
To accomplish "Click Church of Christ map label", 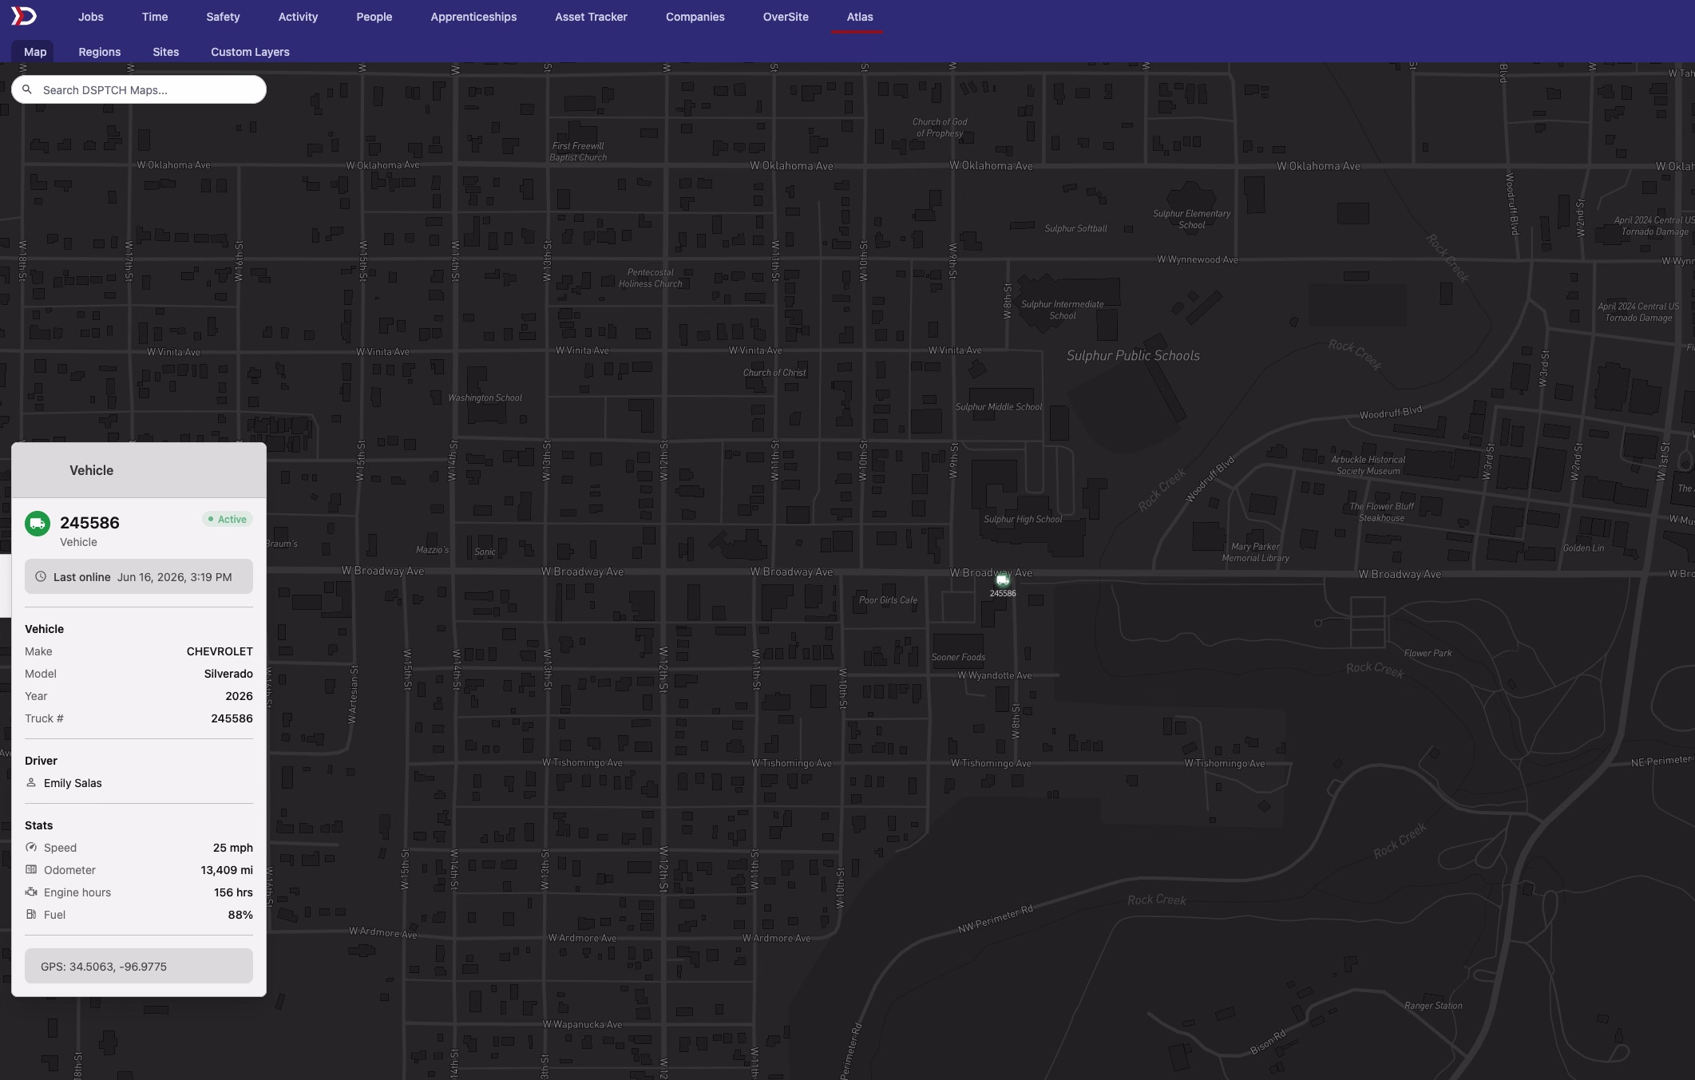I will coord(774,372).
